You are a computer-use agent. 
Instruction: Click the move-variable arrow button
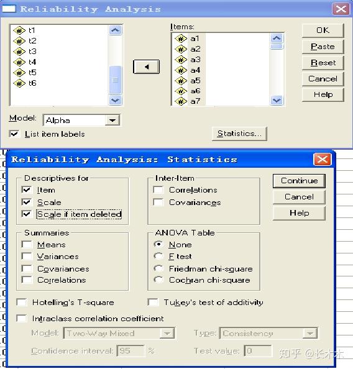(146, 67)
